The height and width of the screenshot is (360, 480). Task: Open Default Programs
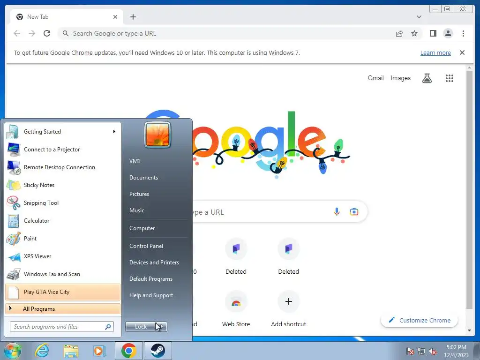151,279
